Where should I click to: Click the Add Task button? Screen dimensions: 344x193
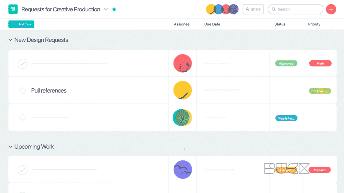pyautogui.click(x=21, y=24)
